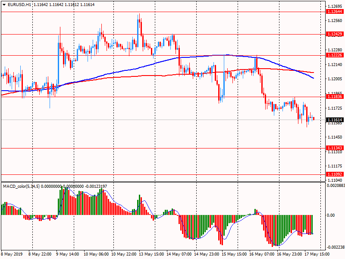Click the 1.12000 price scale value

click(x=335, y=79)
